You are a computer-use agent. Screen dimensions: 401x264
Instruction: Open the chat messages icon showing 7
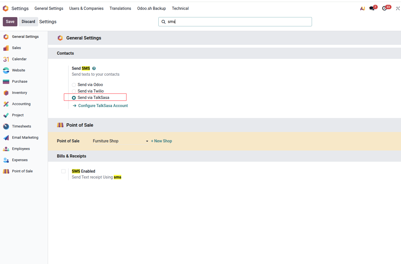[x=373, y=8]
